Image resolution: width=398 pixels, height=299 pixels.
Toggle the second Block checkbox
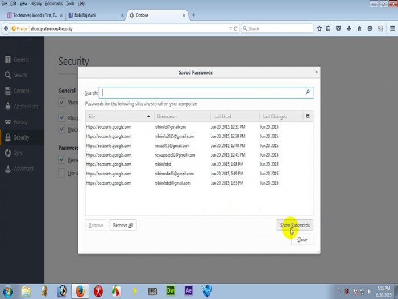pos(61,129)
